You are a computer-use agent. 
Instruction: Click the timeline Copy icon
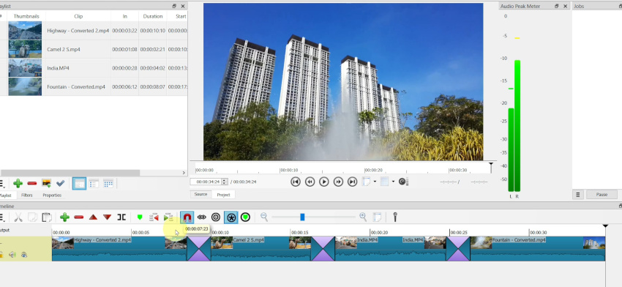(x=32, y=217)
